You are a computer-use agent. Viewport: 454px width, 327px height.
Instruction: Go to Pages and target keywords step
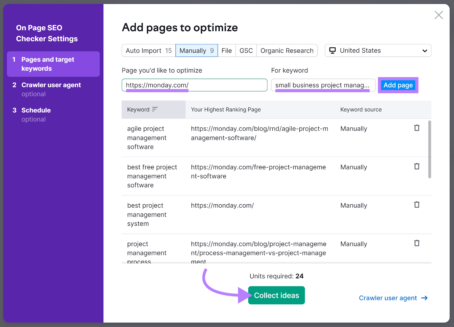[x=53, y=64]
